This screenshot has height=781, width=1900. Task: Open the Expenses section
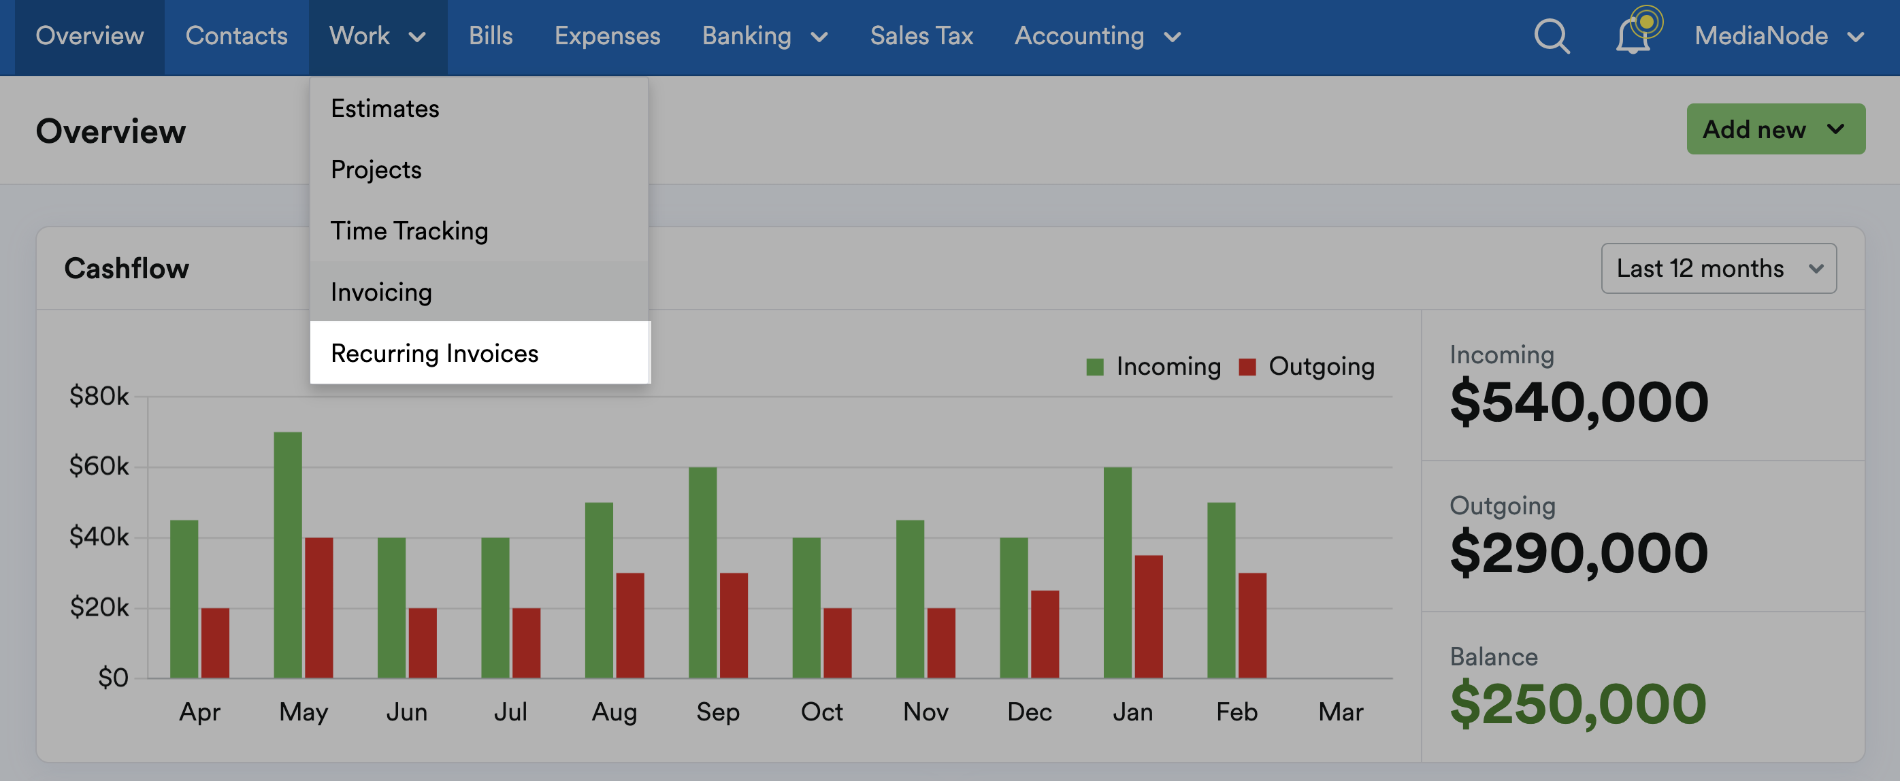pos(607,35)
